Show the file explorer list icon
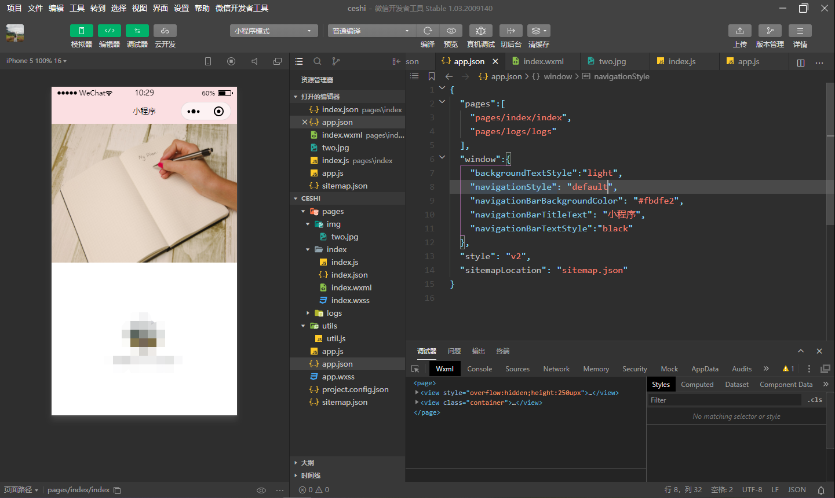This screenshot has height=498, width=835. [299, 61]
